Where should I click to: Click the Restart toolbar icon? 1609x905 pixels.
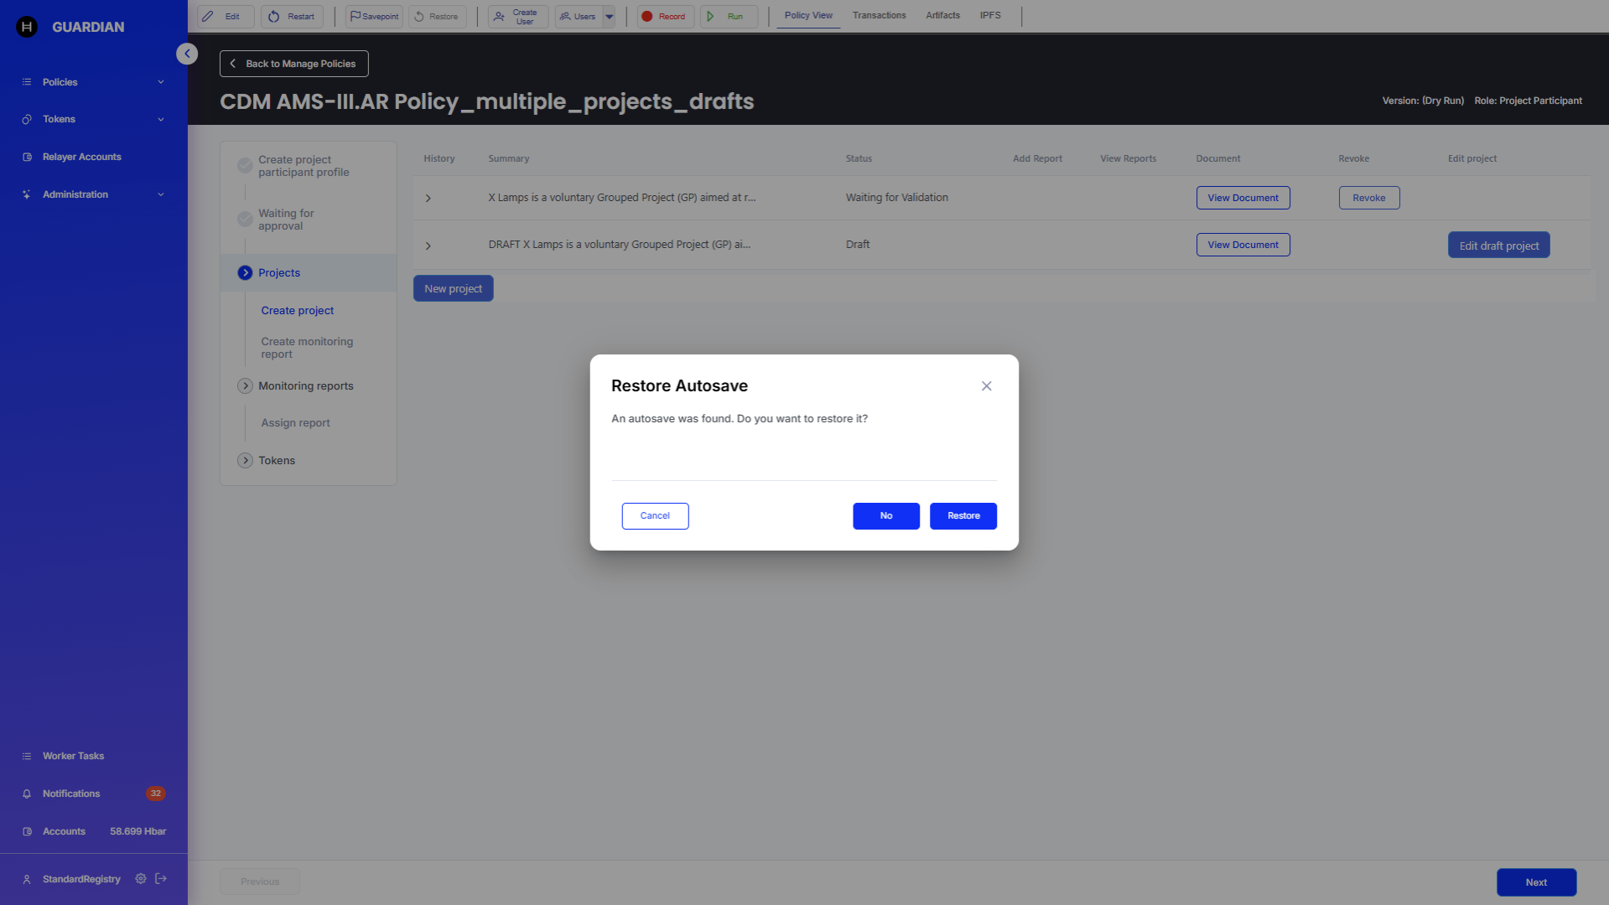(x=274, y=16)
